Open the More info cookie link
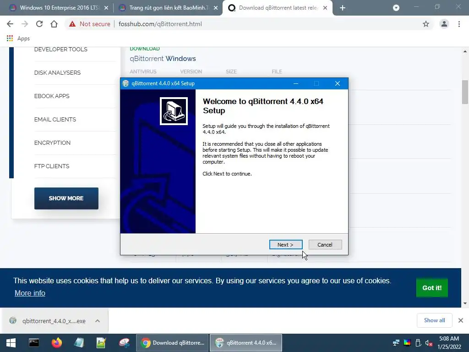This screenshot has width=469, height=352. click(30, 293)
